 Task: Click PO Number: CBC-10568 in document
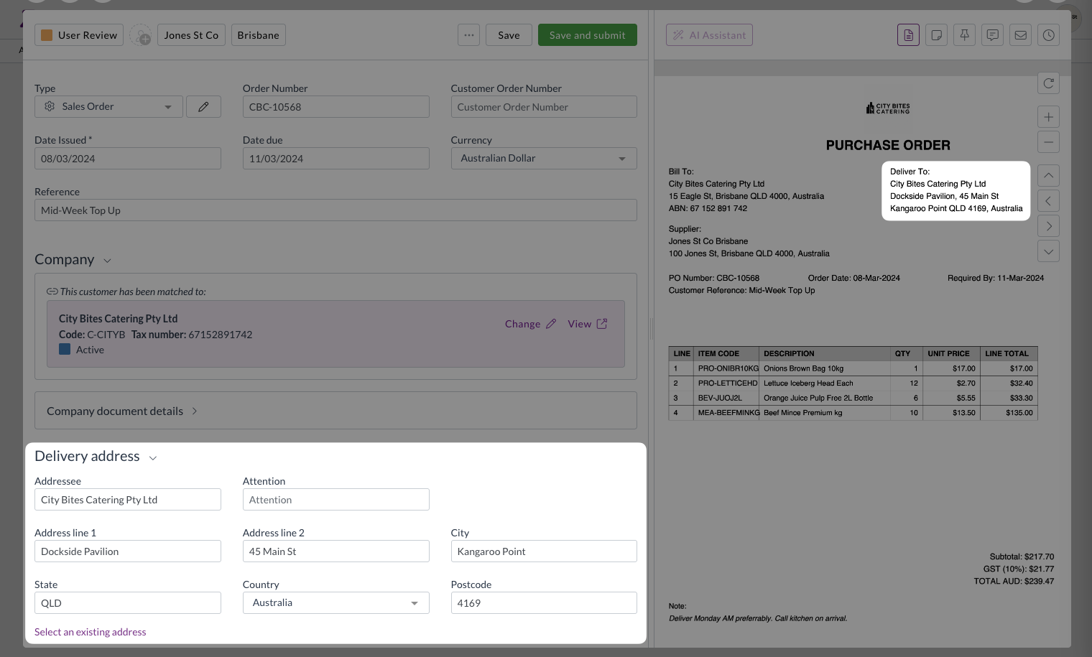[x=713, y=278]
